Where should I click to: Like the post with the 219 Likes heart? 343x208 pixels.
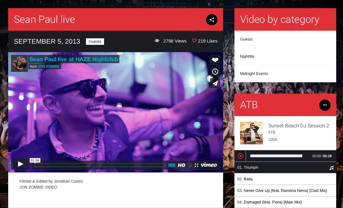click(x=194, y=41)
